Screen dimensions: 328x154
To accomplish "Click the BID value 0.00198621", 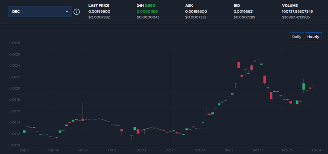I will pyautogui.click(x=243, y=11).
